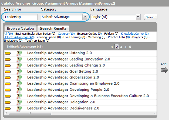The height and width of the screenshot is (120, 169).
Task: Open the KnowledgeCenter (3) link
Action: point(135,34)
